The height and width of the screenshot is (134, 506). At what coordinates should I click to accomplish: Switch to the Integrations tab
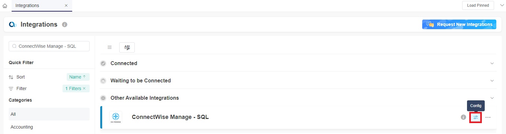pos(27,6)
